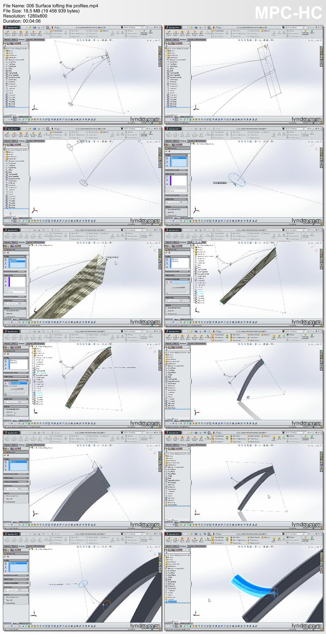Screen dimensions: 326x634
Task: Toggle Show preview checkbox in 00:03:28 frame
Action: click(5, 603)
